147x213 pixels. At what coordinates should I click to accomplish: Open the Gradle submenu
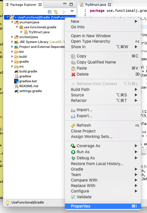coord(103,169)
